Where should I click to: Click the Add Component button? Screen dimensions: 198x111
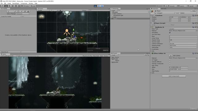[x=174, y=76]
